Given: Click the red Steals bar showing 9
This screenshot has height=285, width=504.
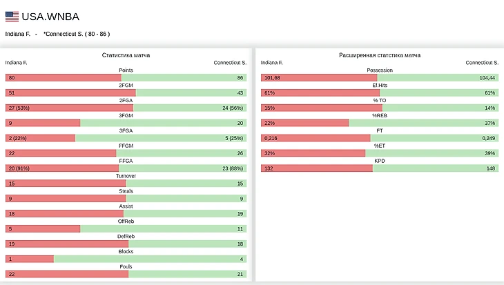Looking at the screenshot, I should coord(66,199).
